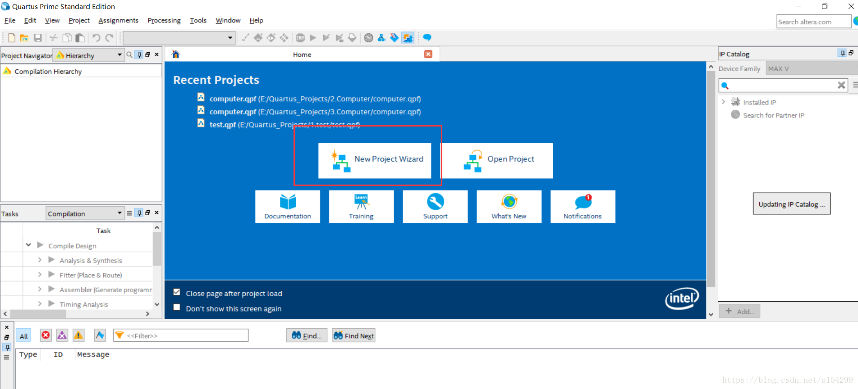This screenshot has height=389, width=858.
Task: Click the Open Project button
Action: click(496, 161)
